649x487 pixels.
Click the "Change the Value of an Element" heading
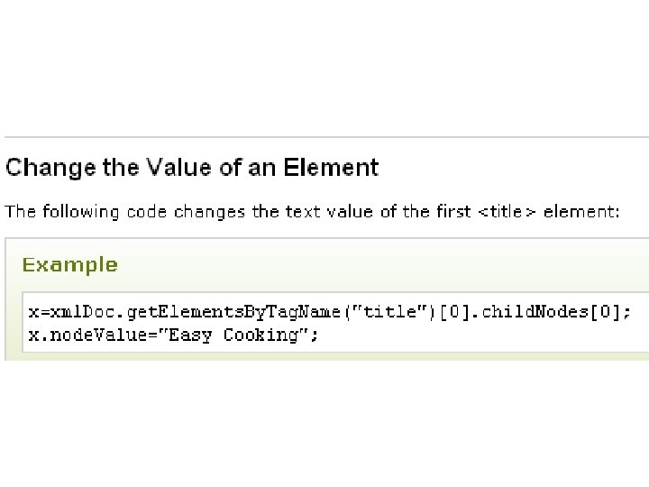(x=192, y=168)
